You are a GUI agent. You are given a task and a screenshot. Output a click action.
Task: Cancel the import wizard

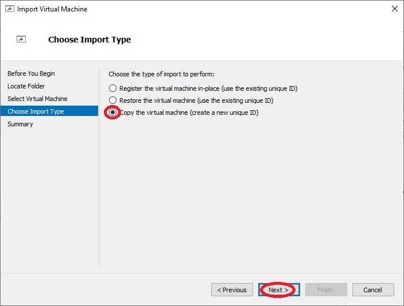coord(373,290)
